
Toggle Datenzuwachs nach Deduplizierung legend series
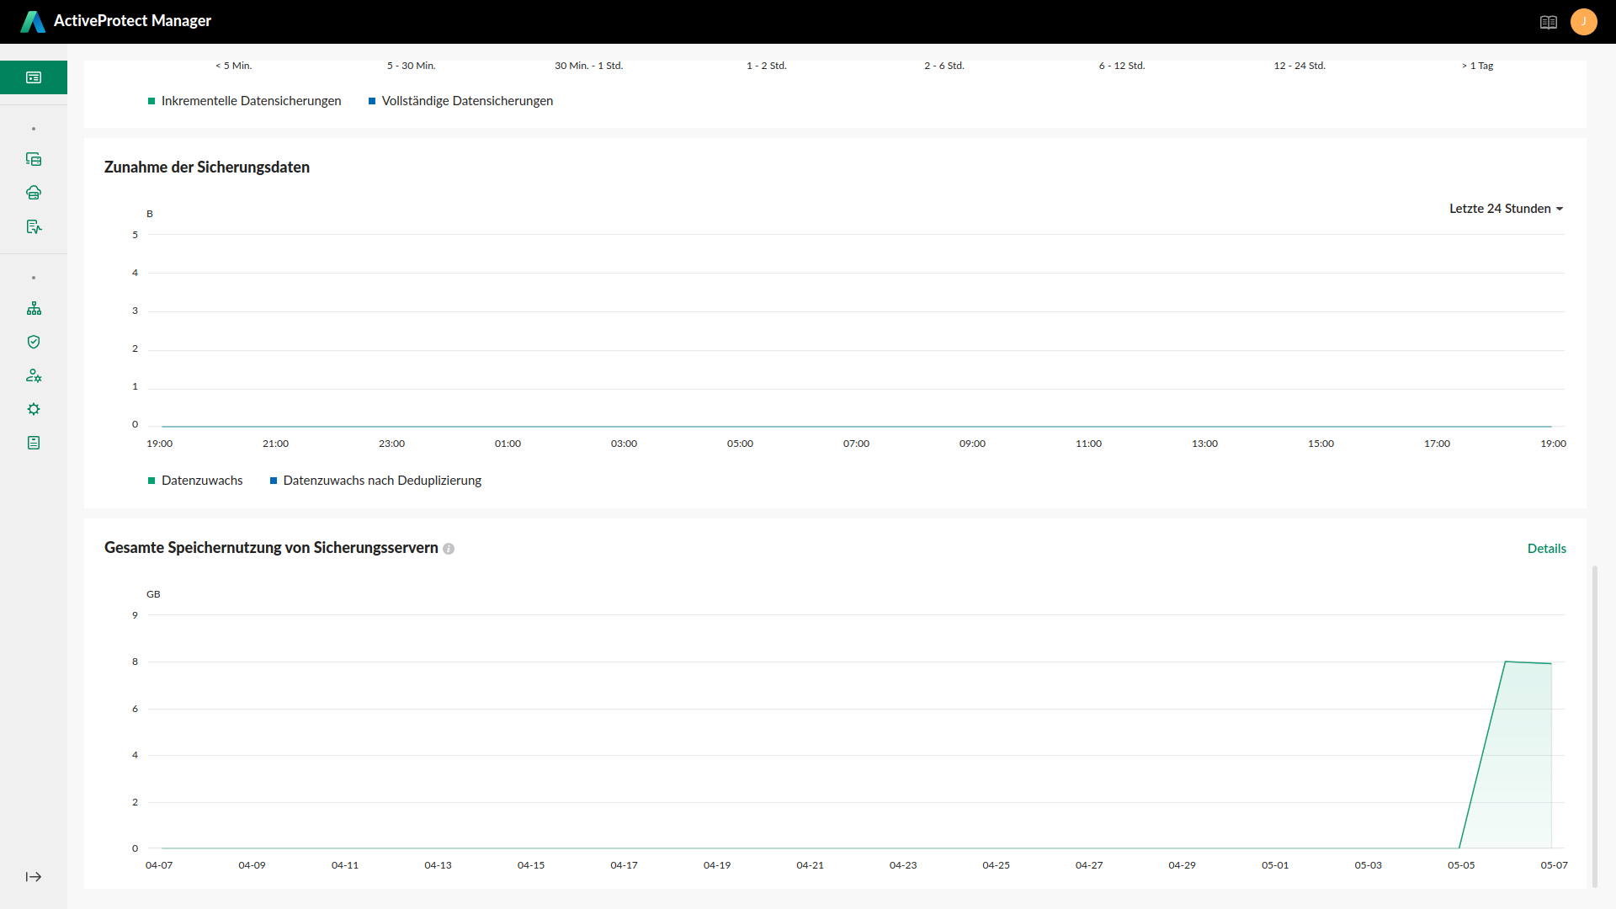point(375,481)
